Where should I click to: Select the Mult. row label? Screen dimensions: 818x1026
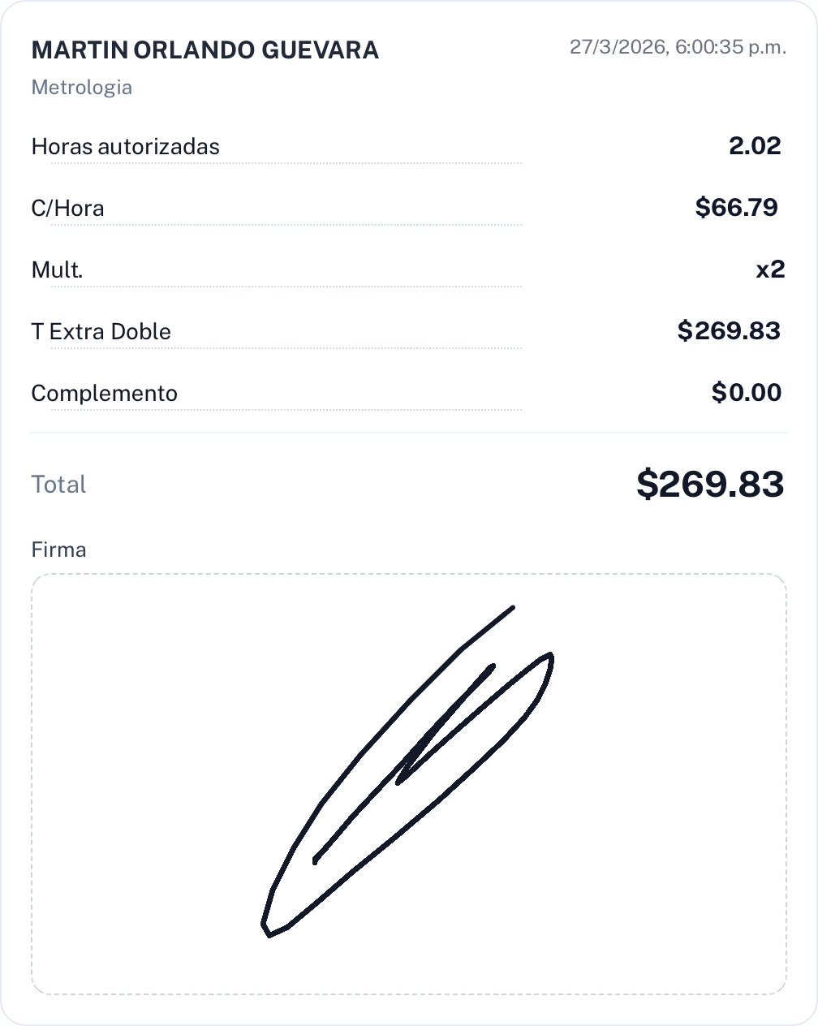57,270
